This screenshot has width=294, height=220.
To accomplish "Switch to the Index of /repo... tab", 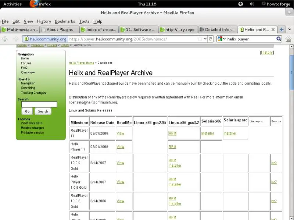I will coord(98,29).
